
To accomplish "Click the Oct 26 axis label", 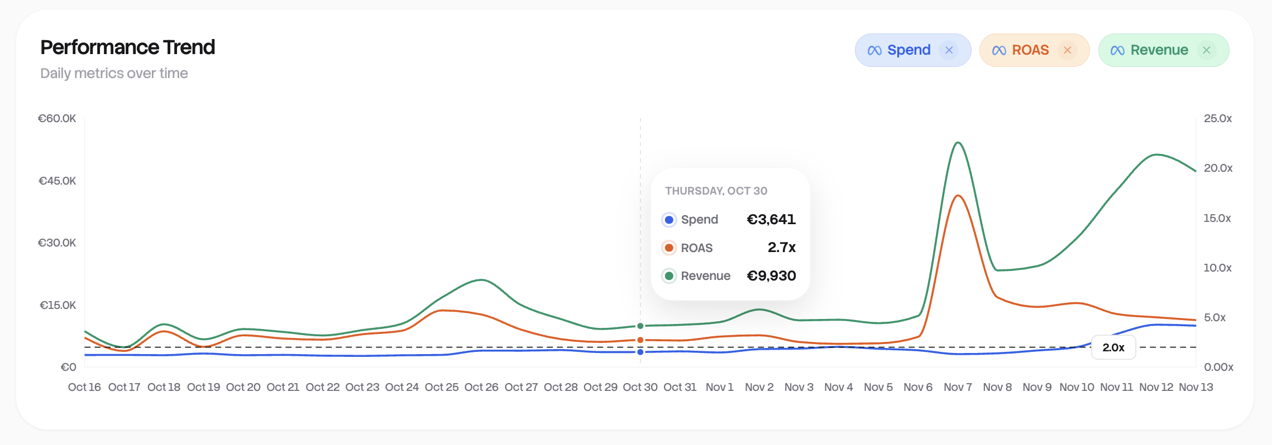I will 481,387.
